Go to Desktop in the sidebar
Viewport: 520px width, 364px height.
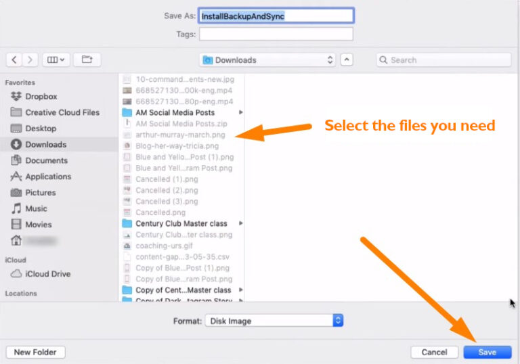(41, 129)
